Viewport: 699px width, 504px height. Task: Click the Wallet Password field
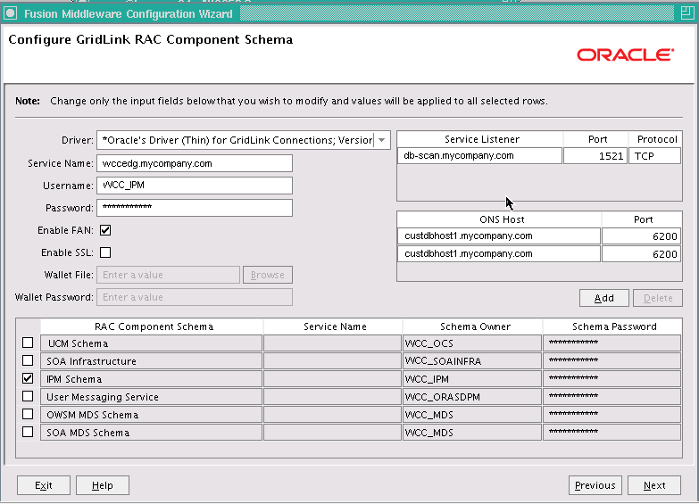[195, 297]
